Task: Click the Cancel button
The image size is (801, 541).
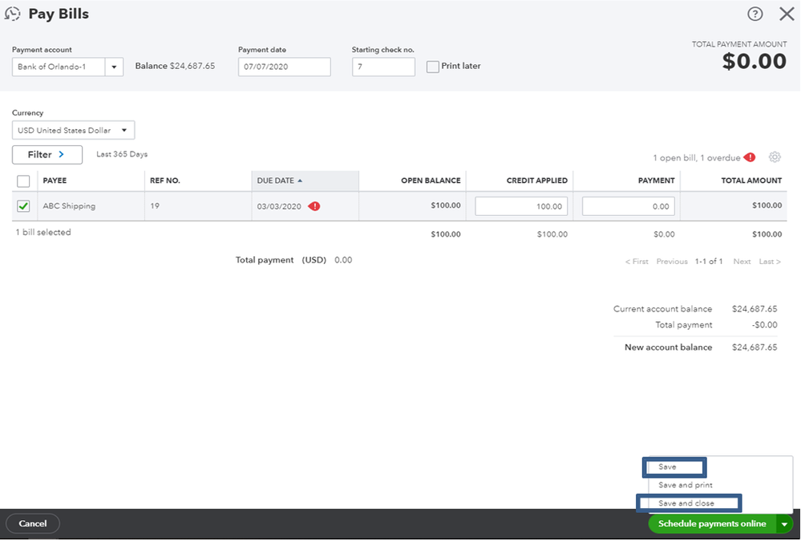Action: tap(32, 523)
